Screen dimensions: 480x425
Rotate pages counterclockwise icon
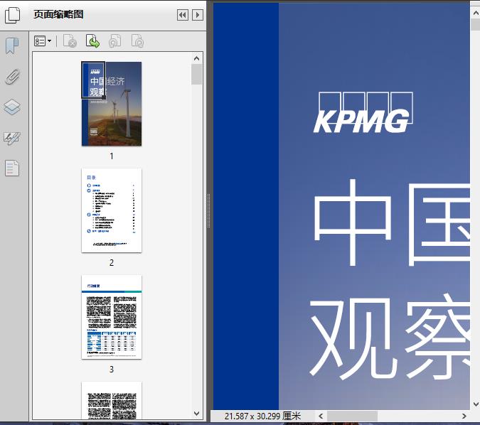pos(115,41)
